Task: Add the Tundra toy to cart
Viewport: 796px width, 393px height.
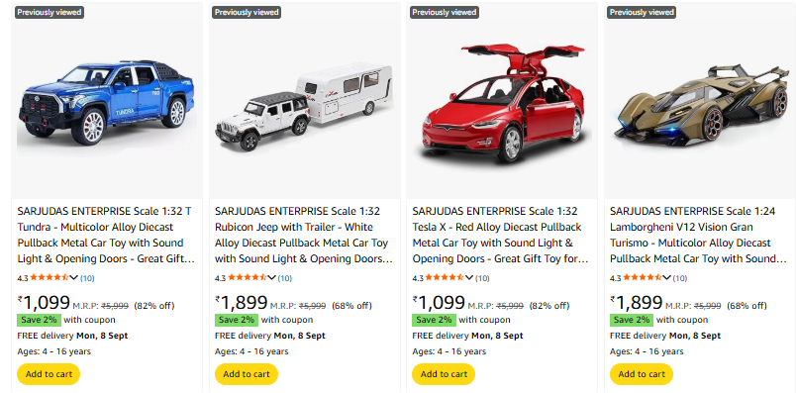Action: click(49, 374)
